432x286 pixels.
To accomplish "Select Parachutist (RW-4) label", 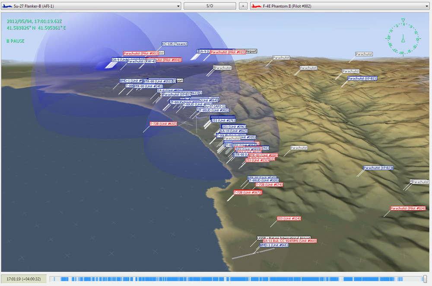I will tap(141, 61).
